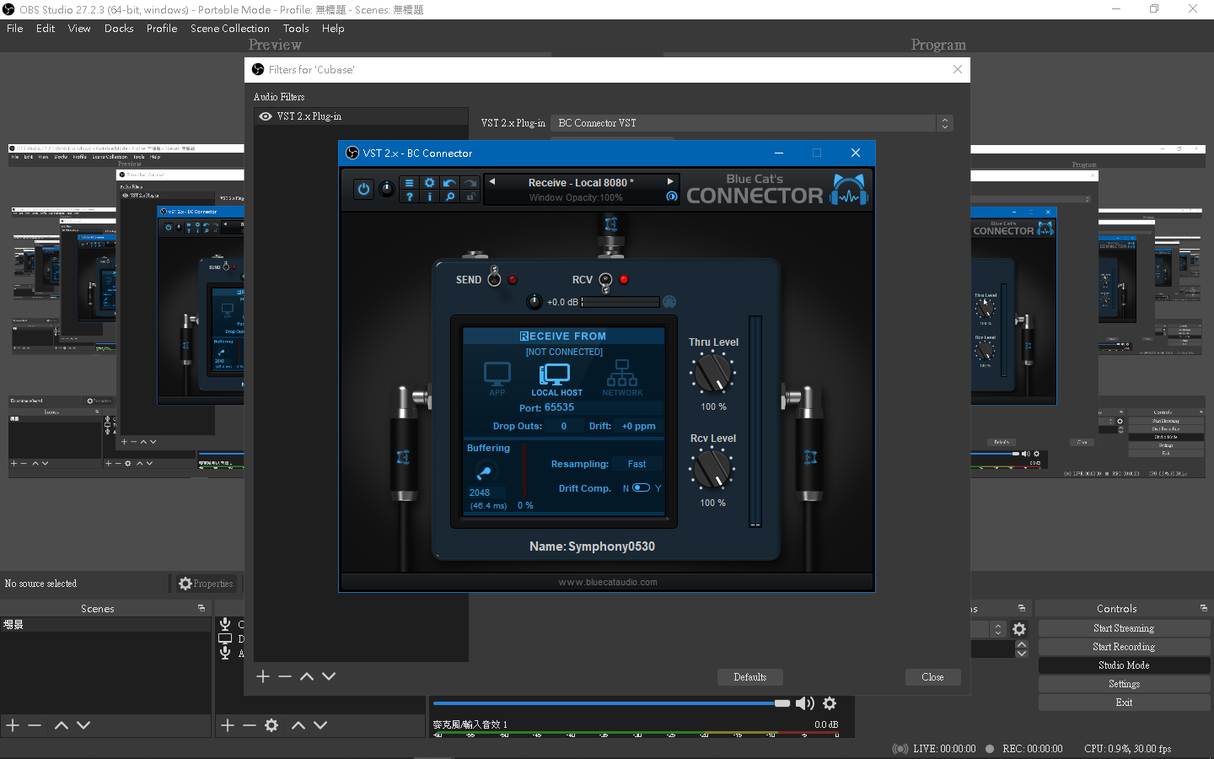
Task: Add an audio filter with plus button
Action: tap(263, 676)
